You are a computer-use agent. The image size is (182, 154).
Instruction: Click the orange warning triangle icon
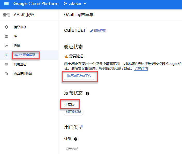[66, 56]
